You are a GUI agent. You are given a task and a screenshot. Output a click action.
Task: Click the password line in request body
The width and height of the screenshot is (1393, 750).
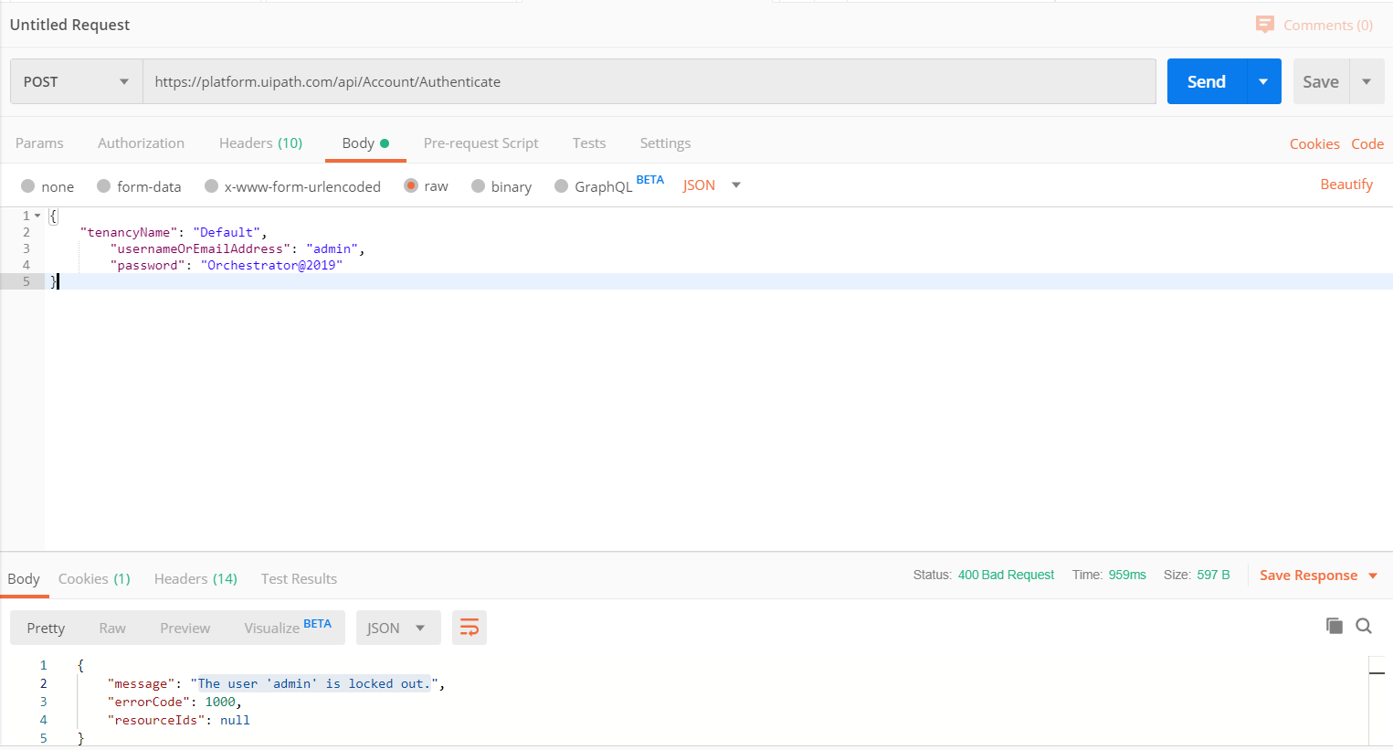click(227, 265)
